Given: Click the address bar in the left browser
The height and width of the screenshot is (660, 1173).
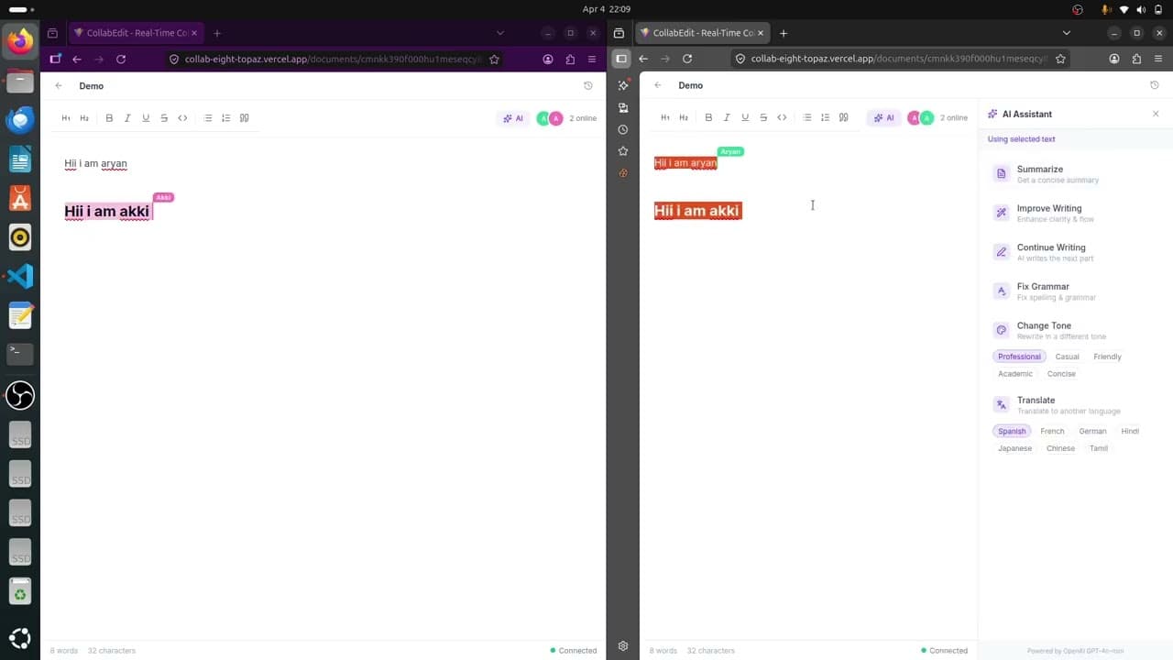Looking at the screenshot, I should point(334,59).
